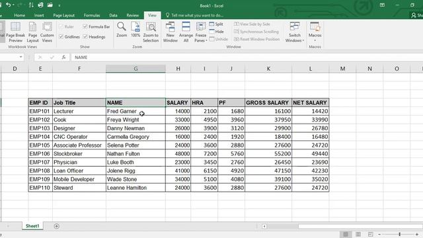Select the Mobile Developer job cell
The width and height of the screenshot is (423, 238).
pyautogui.click(x=79, y=179)
